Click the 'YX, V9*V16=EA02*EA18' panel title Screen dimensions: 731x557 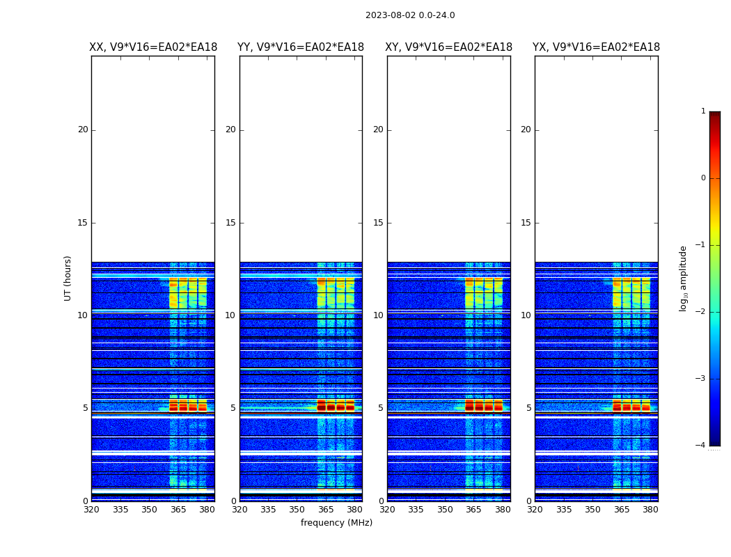pyautogui.click(x=596, y=47)
